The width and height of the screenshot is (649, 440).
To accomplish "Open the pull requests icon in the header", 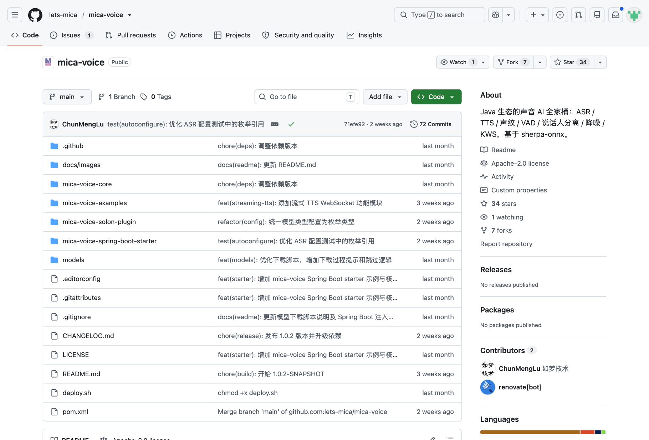I will click(578, 15).
